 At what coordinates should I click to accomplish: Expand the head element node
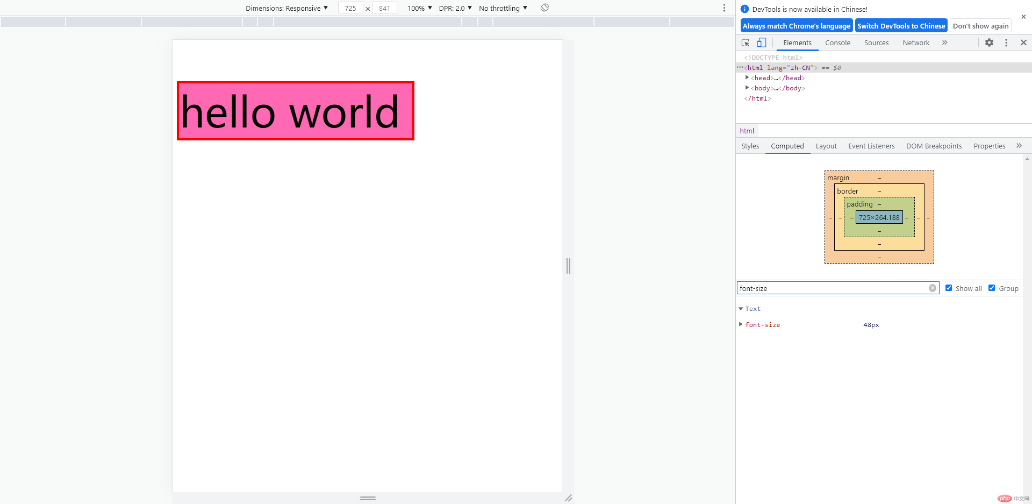click(747, 77)
